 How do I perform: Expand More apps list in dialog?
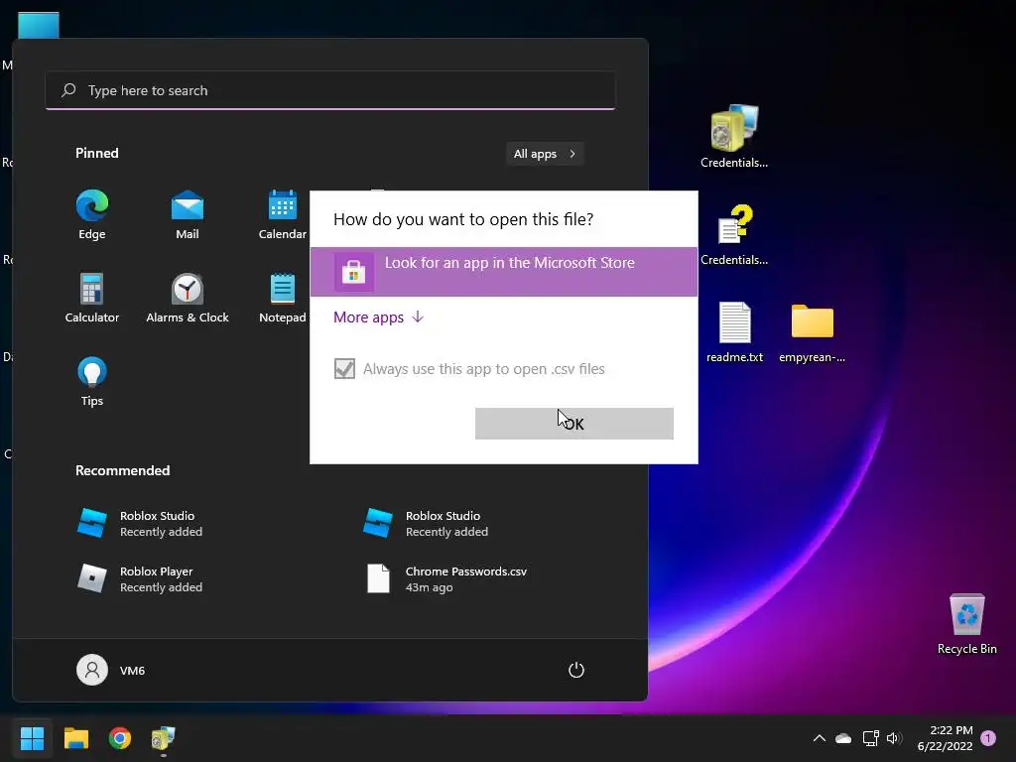pyautogui.click(x=378, y=317)
